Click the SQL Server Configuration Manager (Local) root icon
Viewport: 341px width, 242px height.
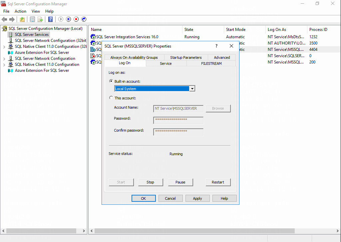click(x=4, y=29)
